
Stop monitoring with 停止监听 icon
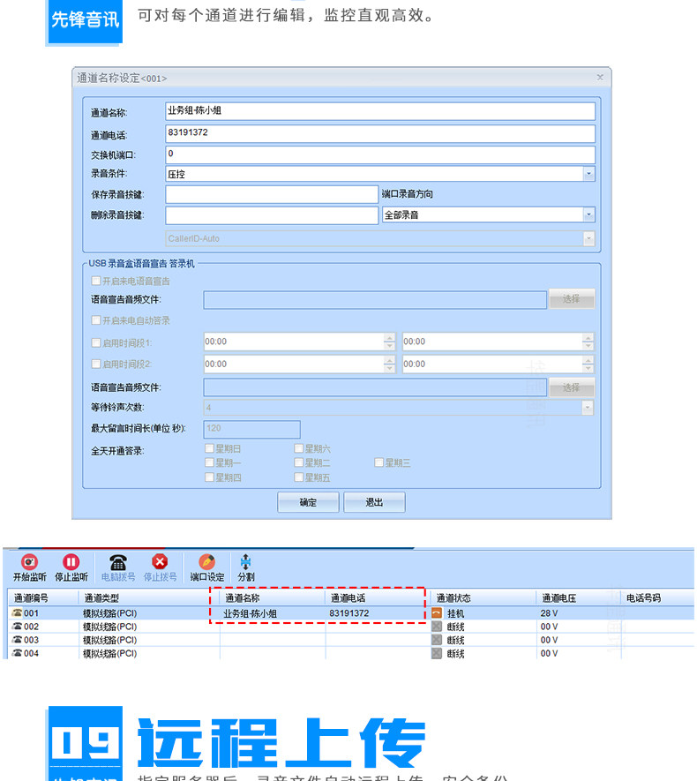pos(71,562)
